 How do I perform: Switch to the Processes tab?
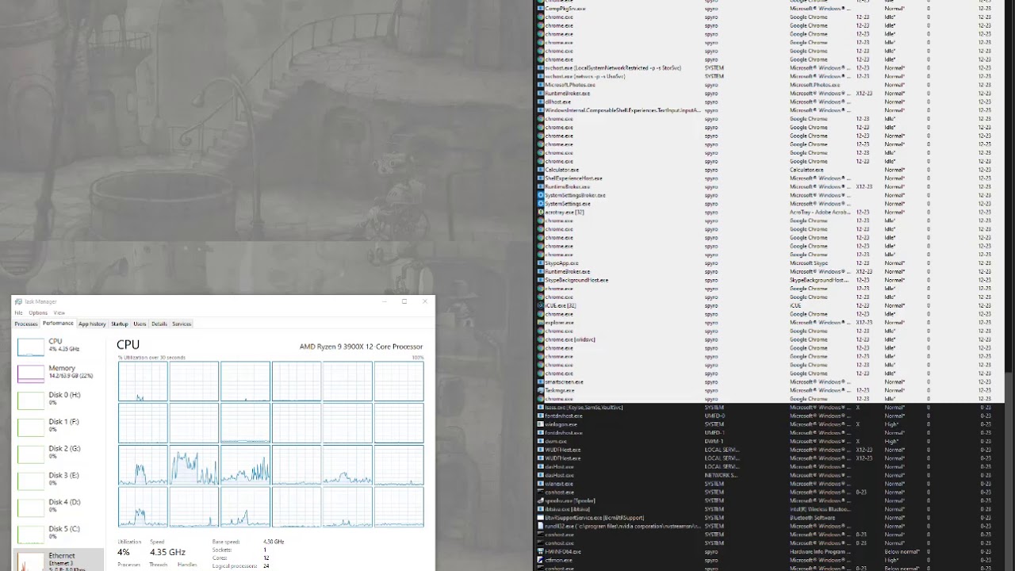26,324
